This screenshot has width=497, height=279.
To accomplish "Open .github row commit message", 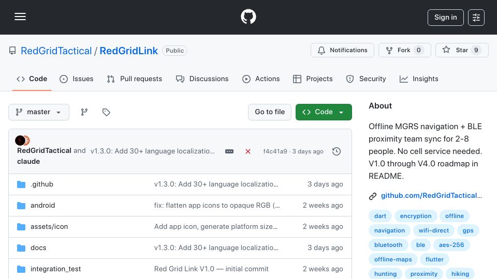I will pos(216,184).
